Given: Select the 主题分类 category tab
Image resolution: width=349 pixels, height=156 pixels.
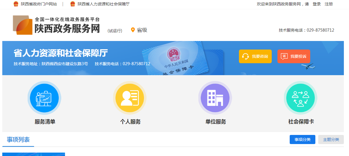Looking at the screenshot, I should pyautogui.click(x=331, y=139).
